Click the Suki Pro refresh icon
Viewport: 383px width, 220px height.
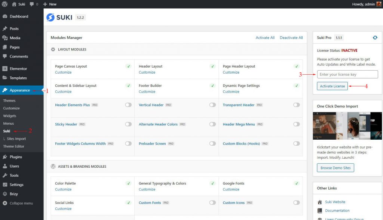point(375,38)
